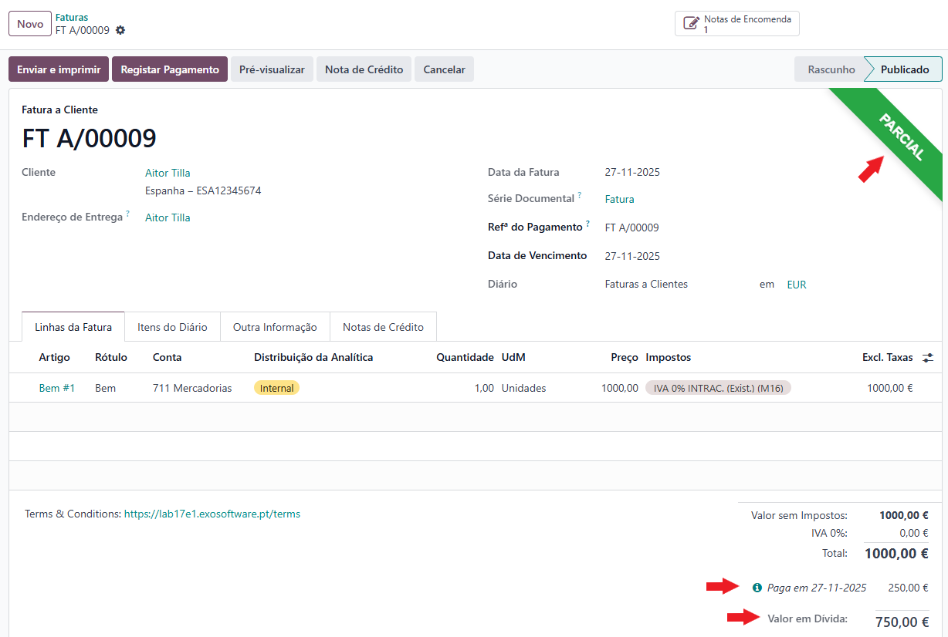Open product Bem #1 link

(x=57, y=388)
